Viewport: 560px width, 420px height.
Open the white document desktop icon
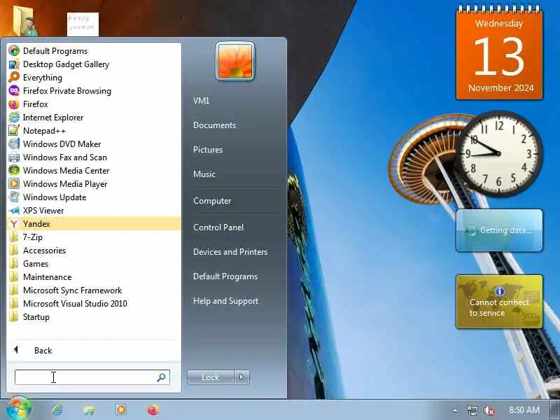[x=83, y=24]
